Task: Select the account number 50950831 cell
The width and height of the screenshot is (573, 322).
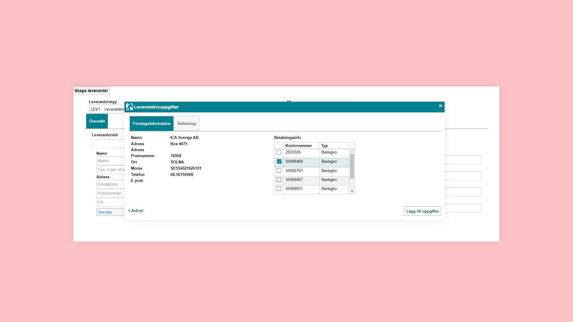Action: pyautogui.click(x=301, y=189)
